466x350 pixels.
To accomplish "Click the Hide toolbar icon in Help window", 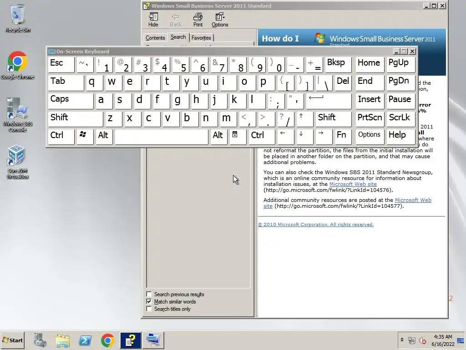I will click(x=153, y=20).
